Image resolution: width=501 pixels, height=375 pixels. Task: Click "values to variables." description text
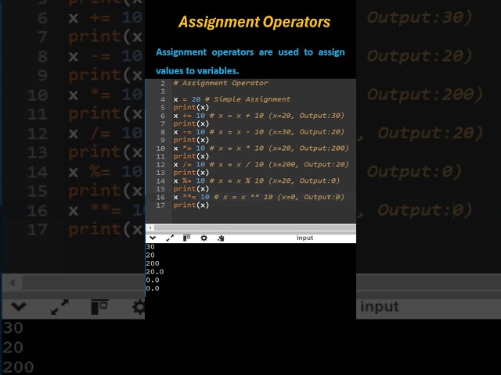click(197, 71)
